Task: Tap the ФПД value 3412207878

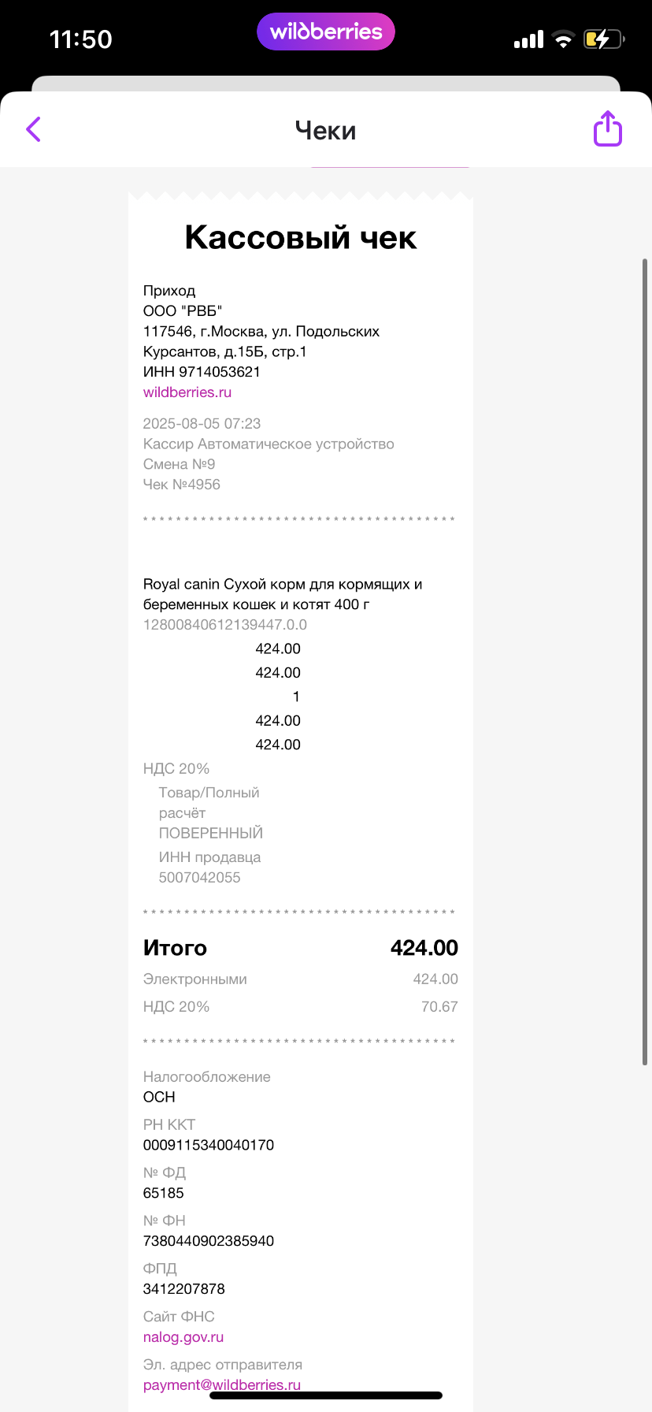Action: tap(184, 1289)
